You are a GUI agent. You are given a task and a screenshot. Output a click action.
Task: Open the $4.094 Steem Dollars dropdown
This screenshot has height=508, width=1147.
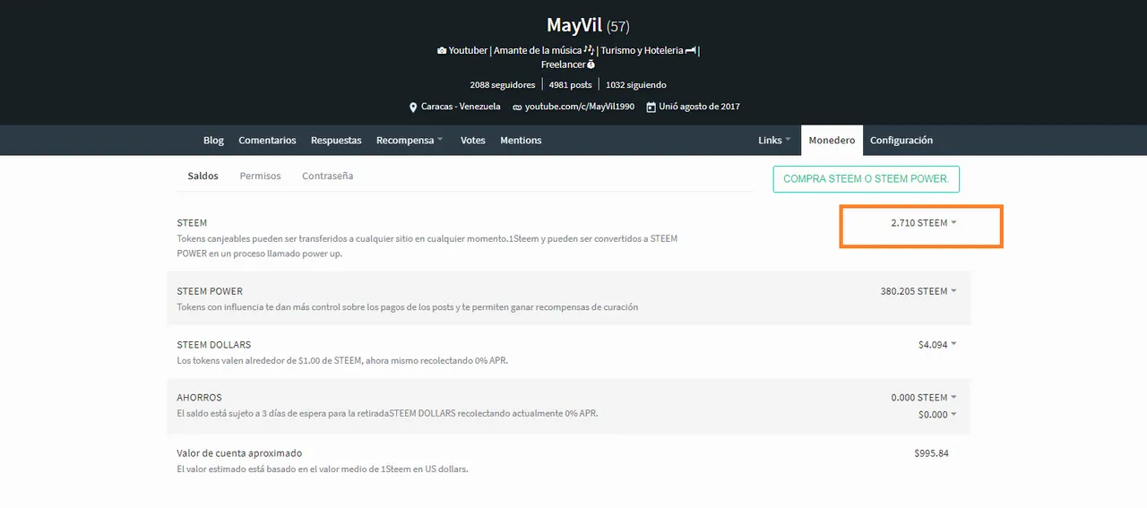click(937, 345)
